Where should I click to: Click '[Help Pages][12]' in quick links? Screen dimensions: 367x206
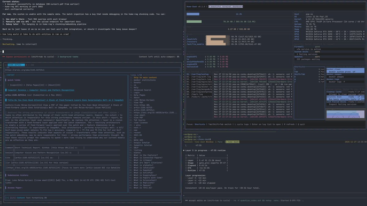click(36, 85)
